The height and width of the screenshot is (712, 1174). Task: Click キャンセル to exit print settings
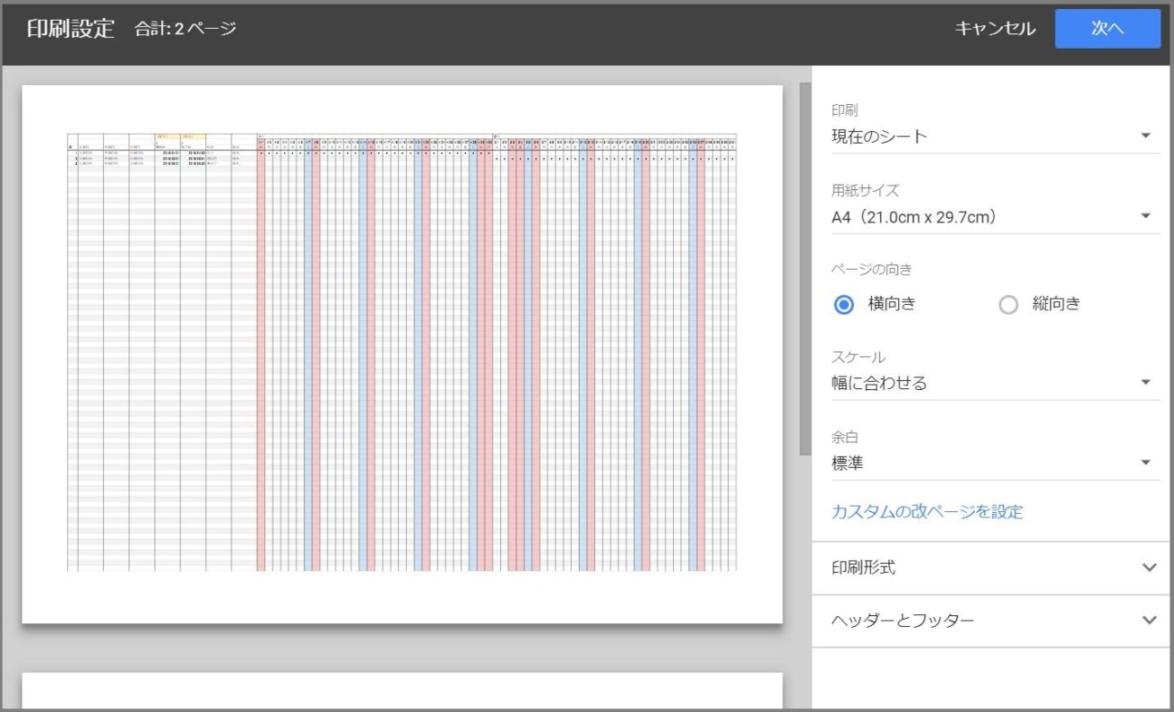point(995,29)
